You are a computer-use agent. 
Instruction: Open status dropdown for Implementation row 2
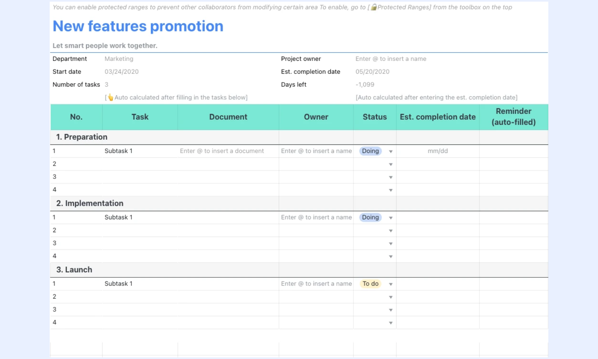coord(390,231)
